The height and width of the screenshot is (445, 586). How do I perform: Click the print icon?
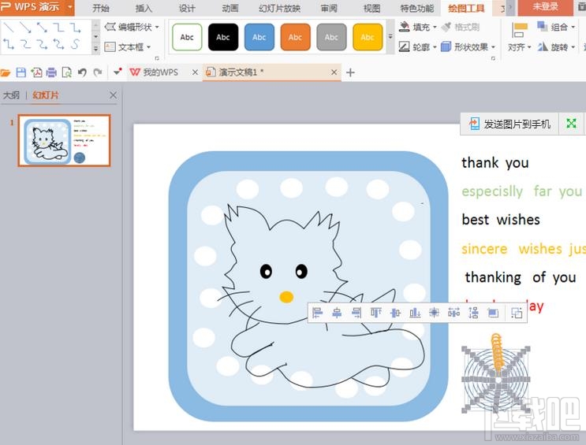click(51, 72)
